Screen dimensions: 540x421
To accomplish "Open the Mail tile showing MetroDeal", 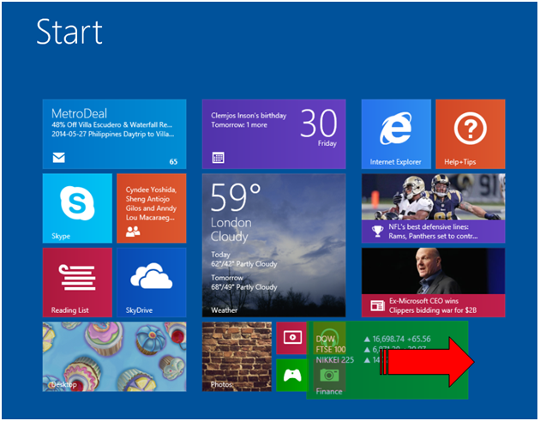I will coord(114,134).
